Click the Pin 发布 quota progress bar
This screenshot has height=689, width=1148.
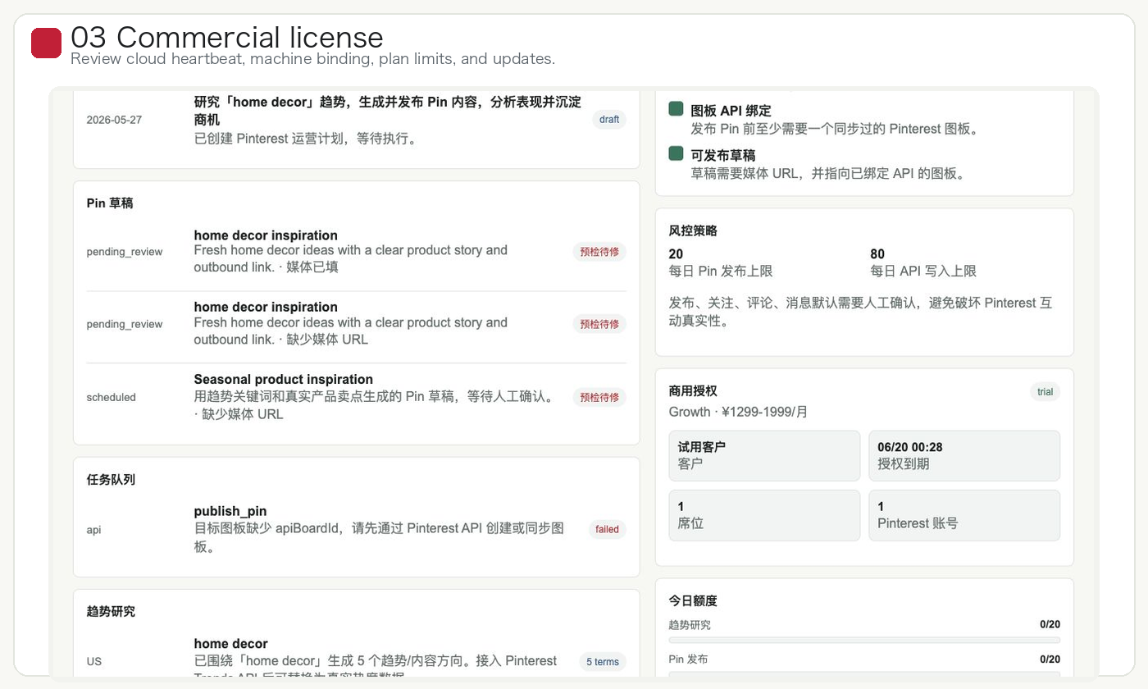(x=864, y=674)
